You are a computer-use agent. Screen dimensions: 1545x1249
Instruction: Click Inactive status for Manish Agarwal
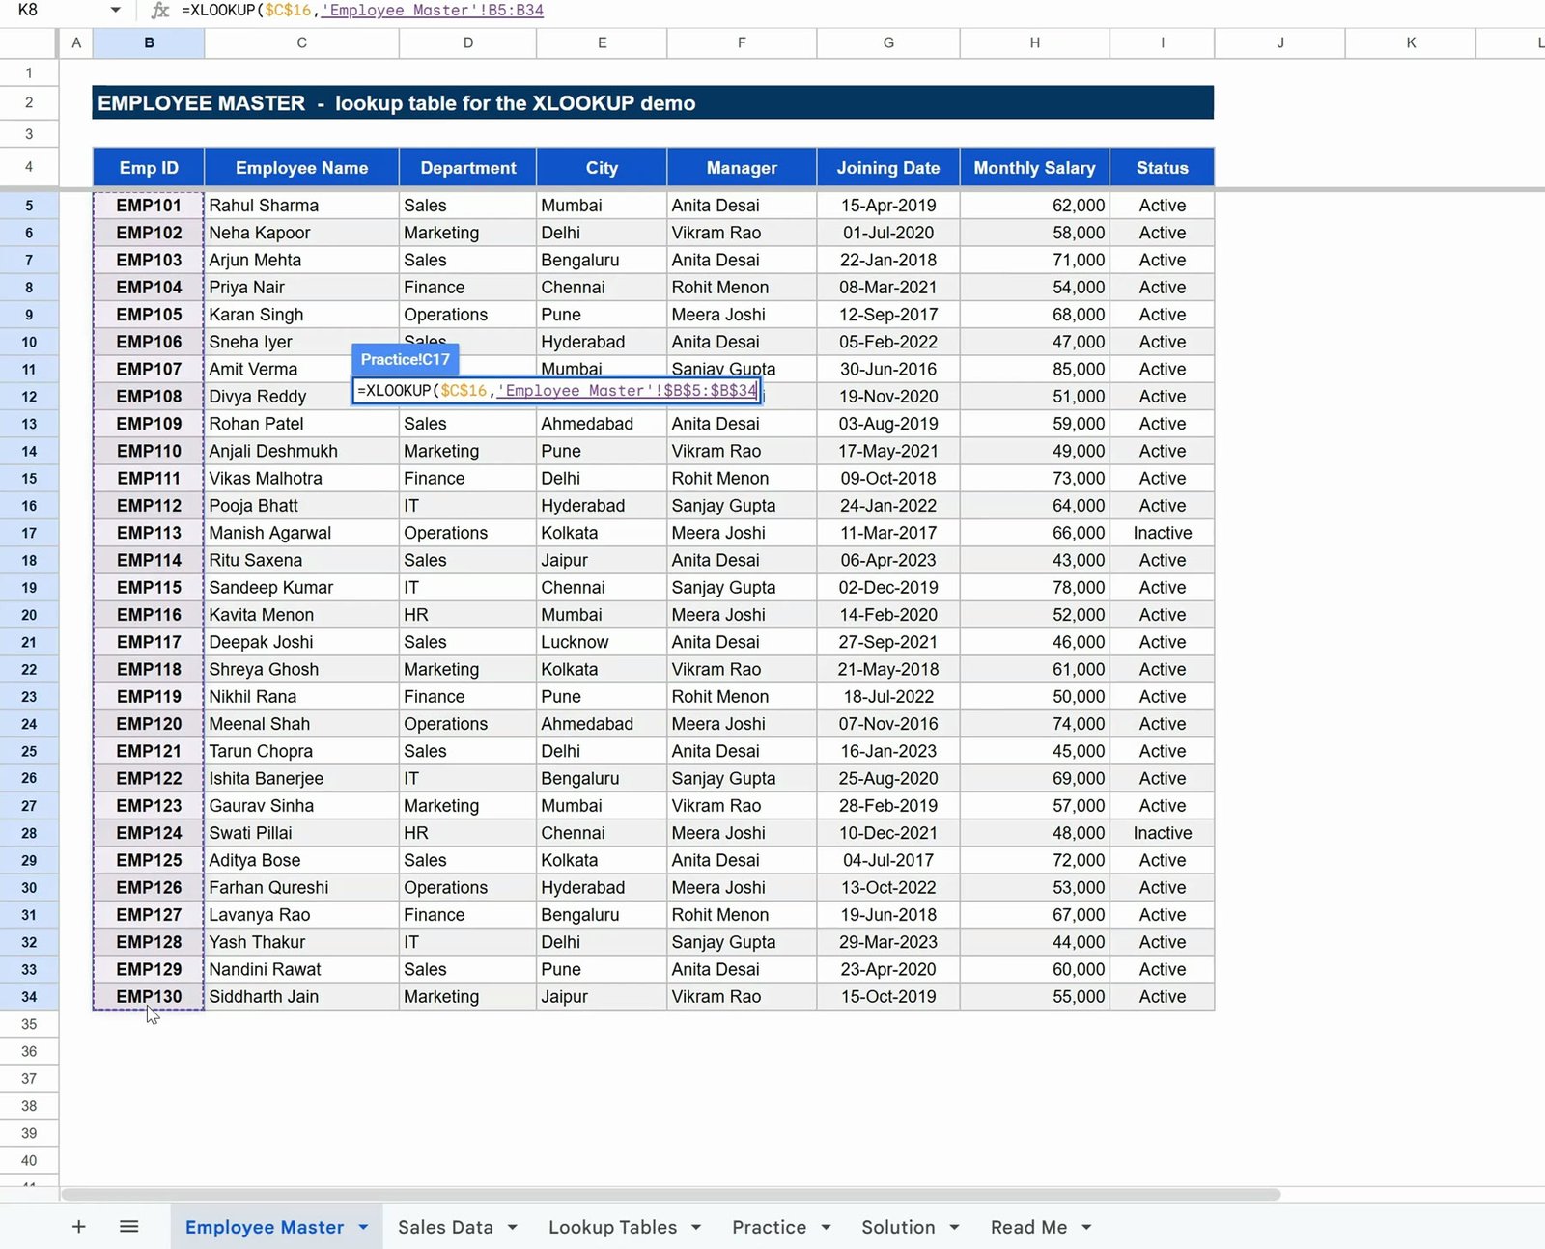pyautogui.click(x=1163, y=533)
